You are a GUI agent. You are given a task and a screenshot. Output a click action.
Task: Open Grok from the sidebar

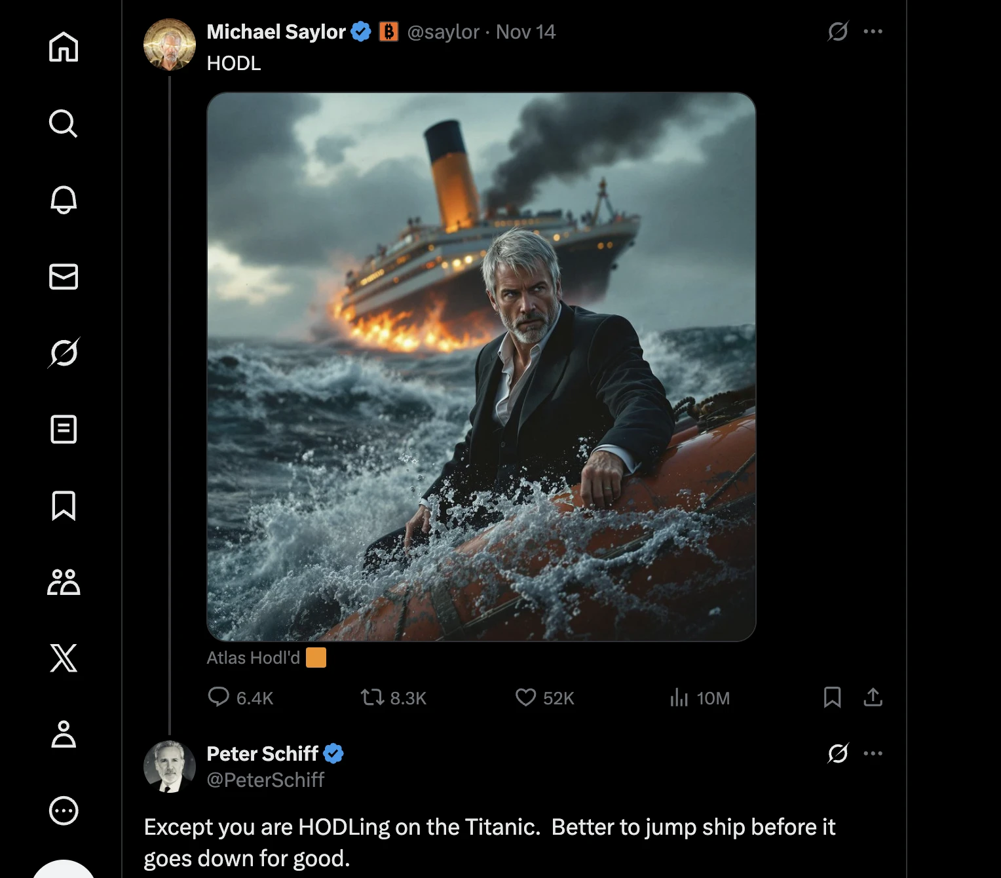pyautogui.click(x=64, y=354)
